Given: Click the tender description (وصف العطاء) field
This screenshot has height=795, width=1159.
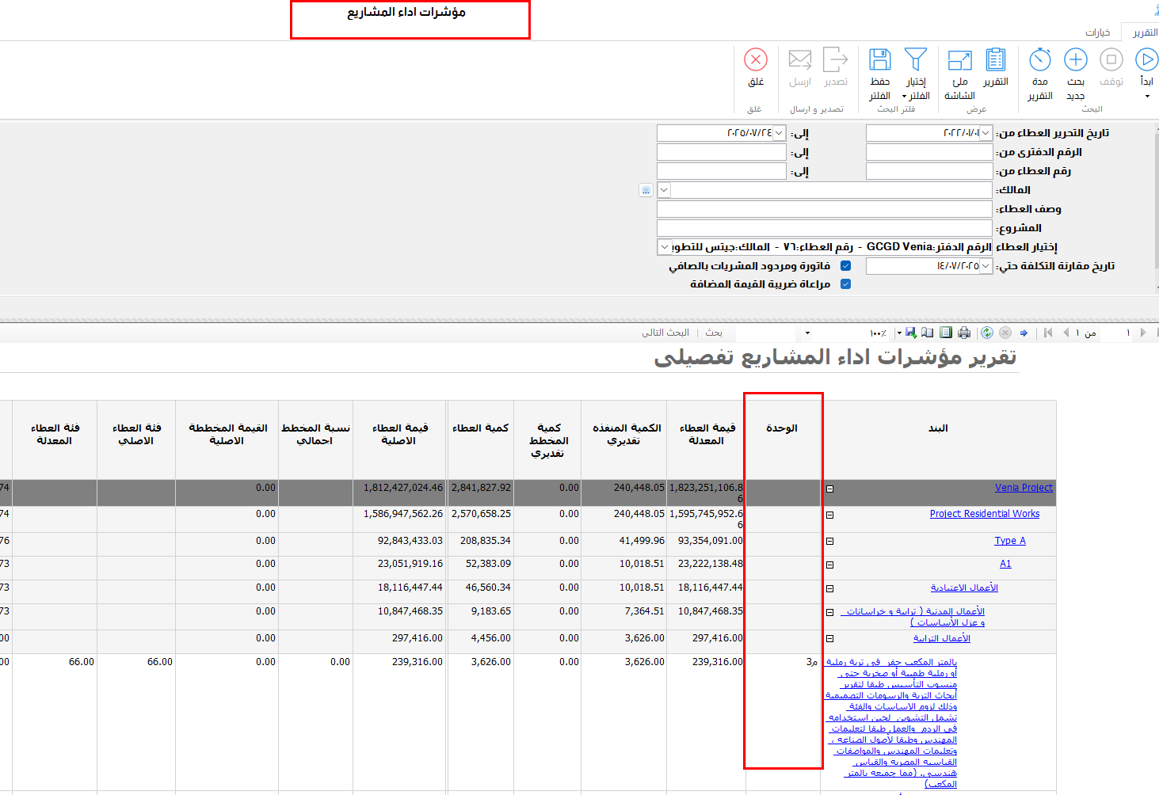Looking at the screenshot, I should (x=825, y=209).
